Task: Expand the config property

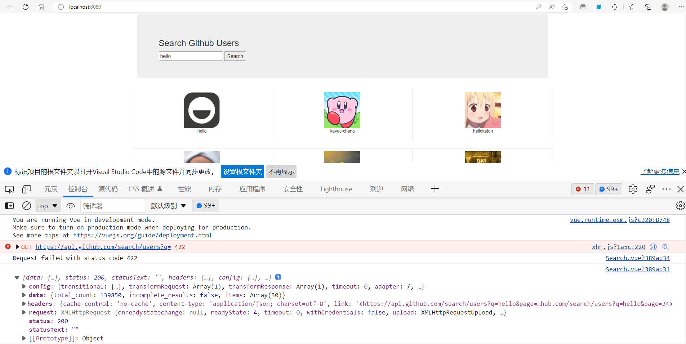Action: [24, 286]
